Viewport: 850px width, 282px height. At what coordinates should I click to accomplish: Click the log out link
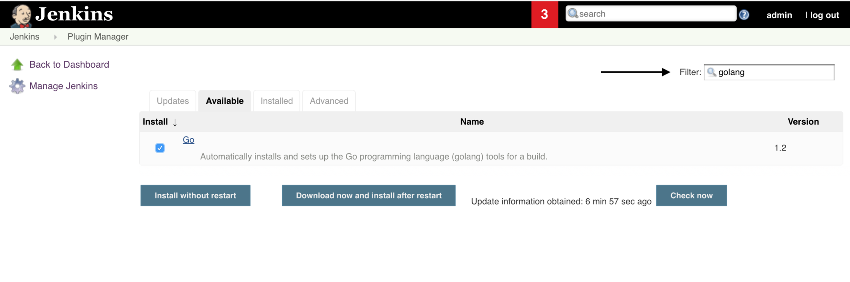824,15
